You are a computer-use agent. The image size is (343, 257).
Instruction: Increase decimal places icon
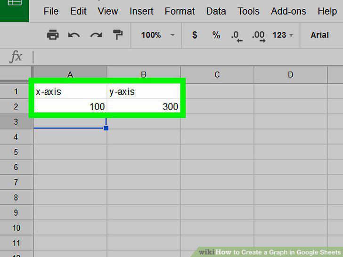pyautogui.click(x=259, y=36)
